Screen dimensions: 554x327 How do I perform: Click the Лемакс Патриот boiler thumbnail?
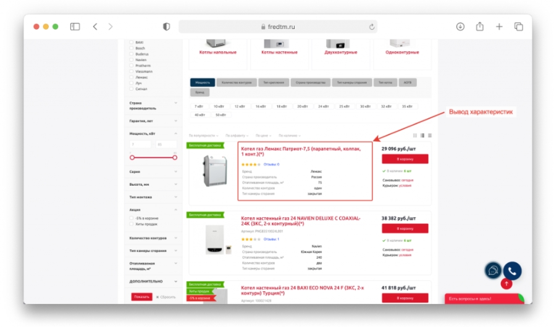214,171
